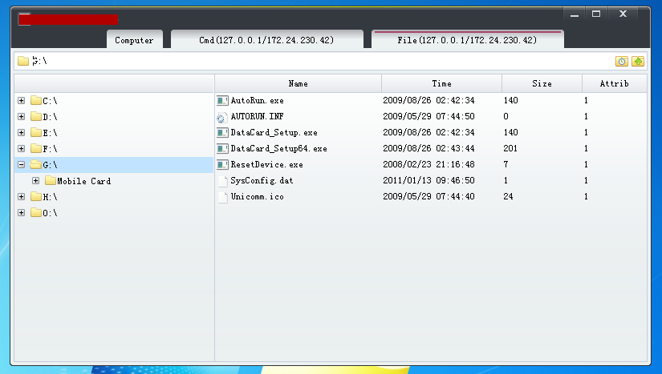Click the folder icon in the path bar
Viewport: 662px width, 374px height.
(x=23, y=61)
